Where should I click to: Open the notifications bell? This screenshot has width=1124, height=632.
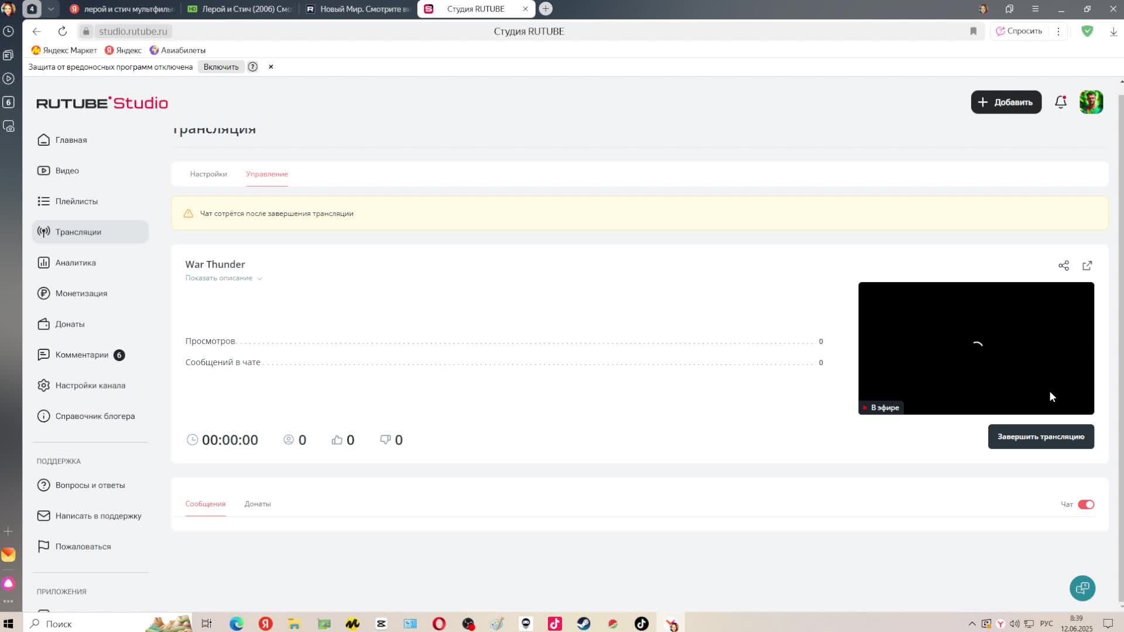click(x=1061, y=102)
